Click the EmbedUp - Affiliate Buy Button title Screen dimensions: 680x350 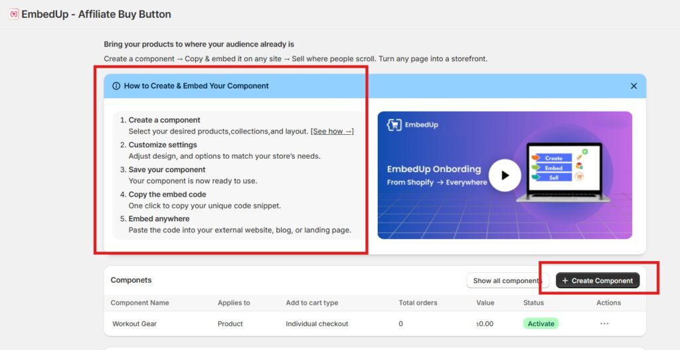click(x=96, y=14)
